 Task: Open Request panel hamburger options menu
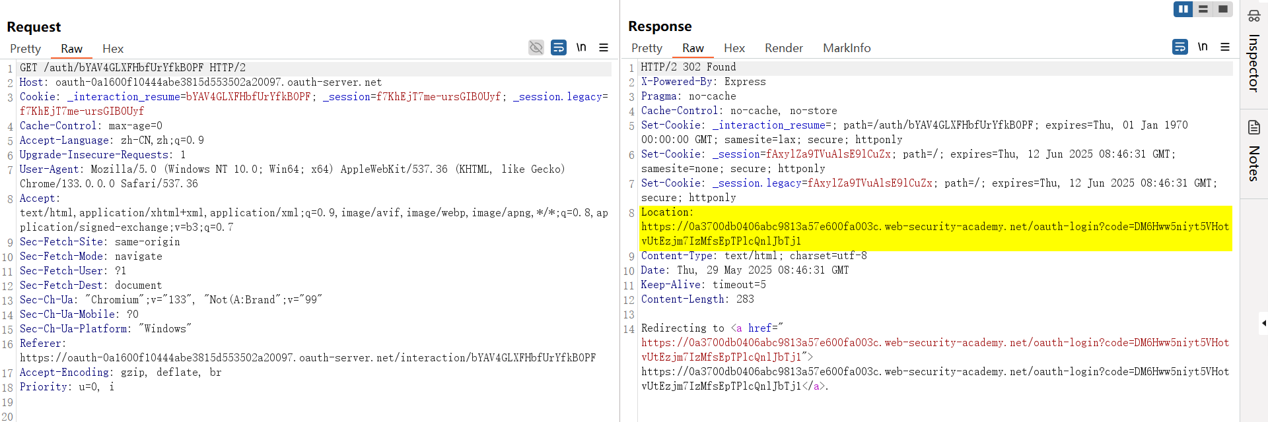(x=603, y=47)
